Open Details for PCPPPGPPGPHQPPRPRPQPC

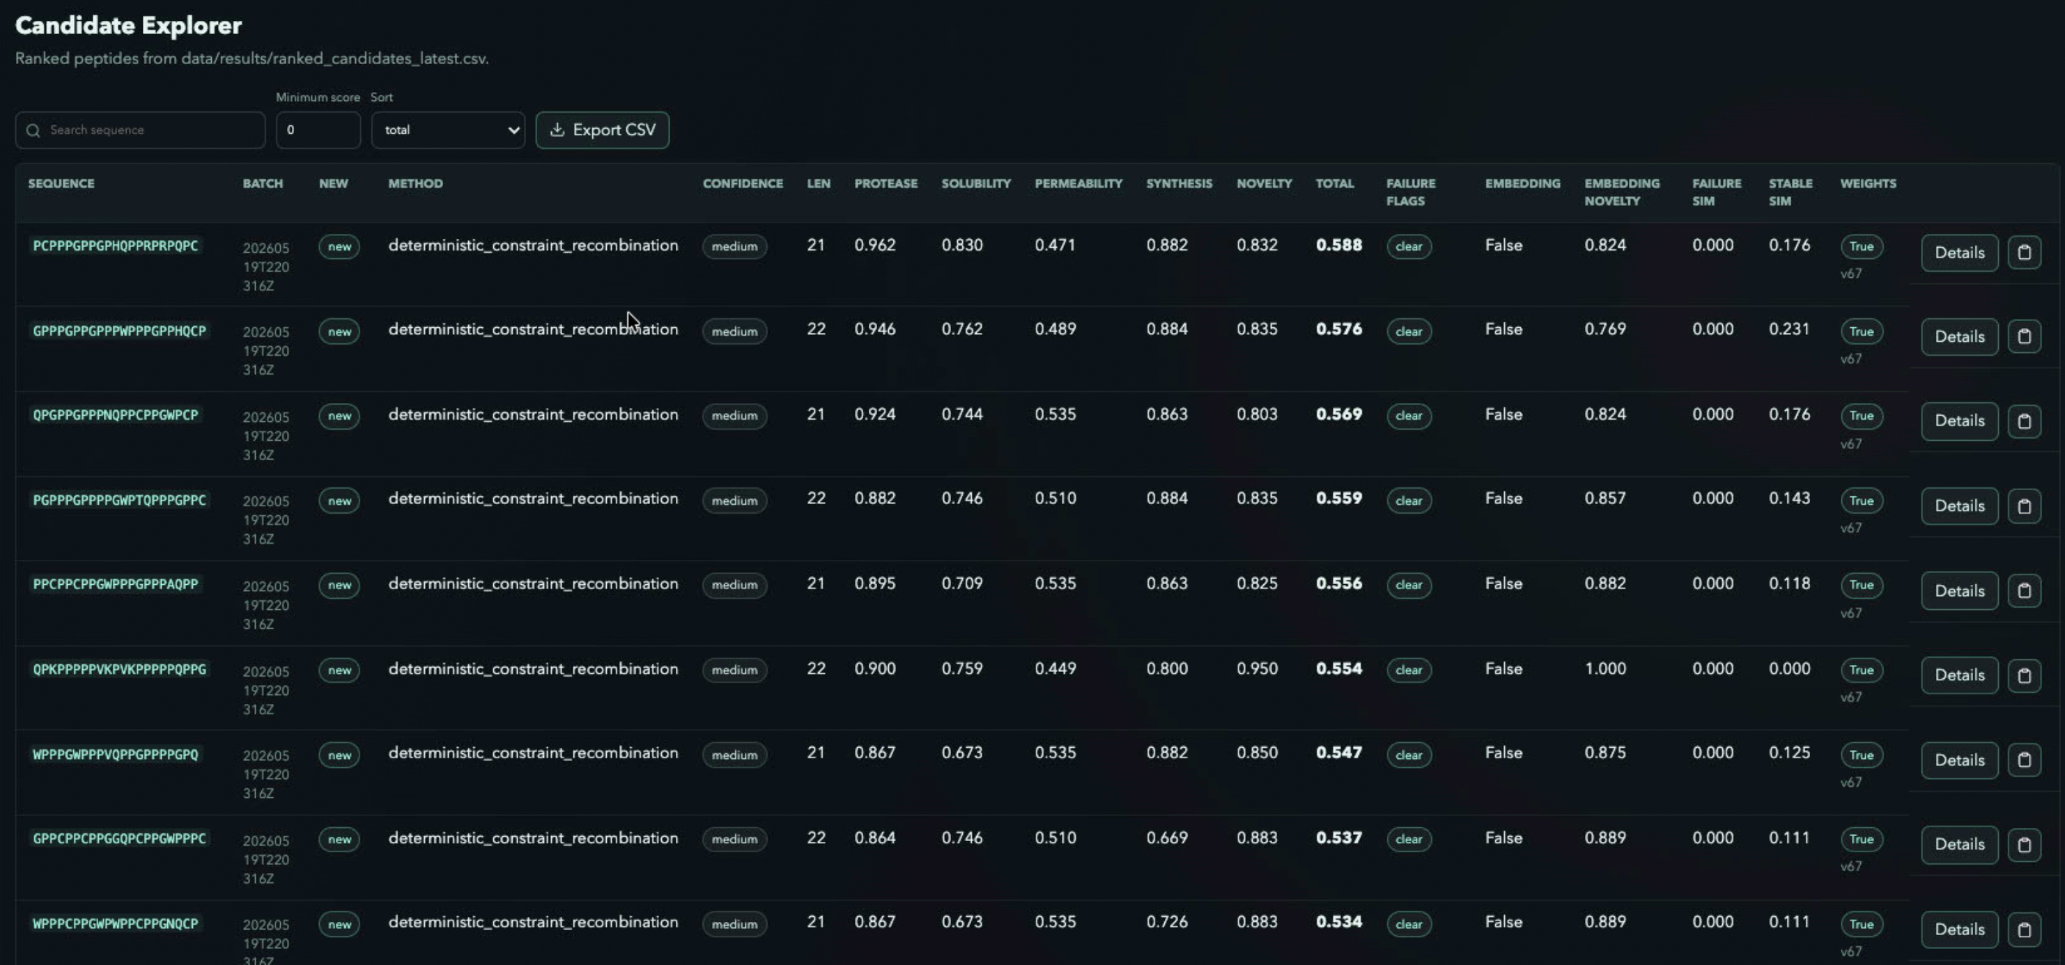(1959, 252)
